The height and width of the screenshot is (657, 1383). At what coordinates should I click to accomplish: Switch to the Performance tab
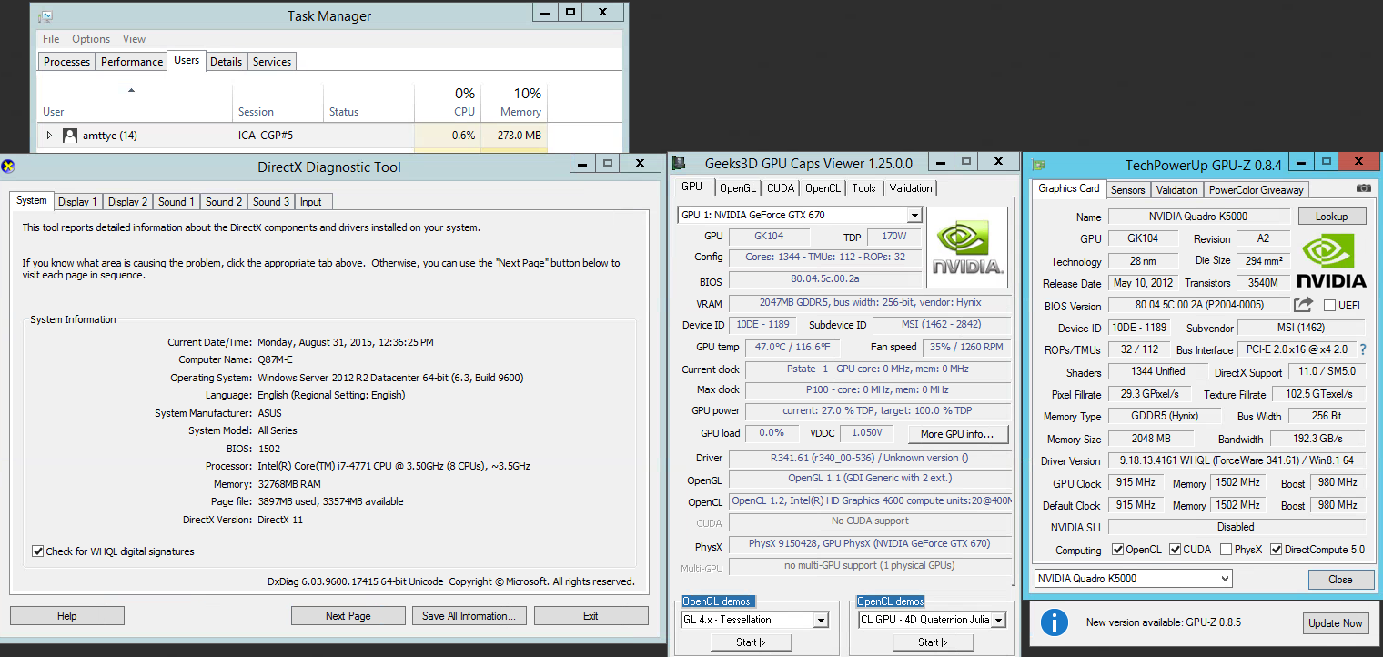pos(132,62)
